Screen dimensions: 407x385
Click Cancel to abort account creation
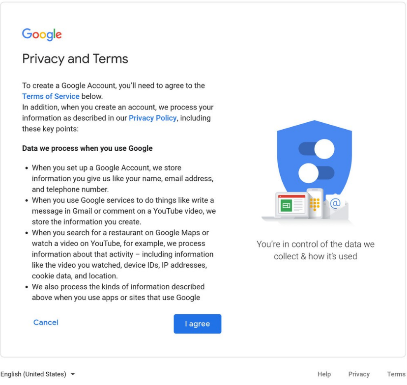[46, 323]
